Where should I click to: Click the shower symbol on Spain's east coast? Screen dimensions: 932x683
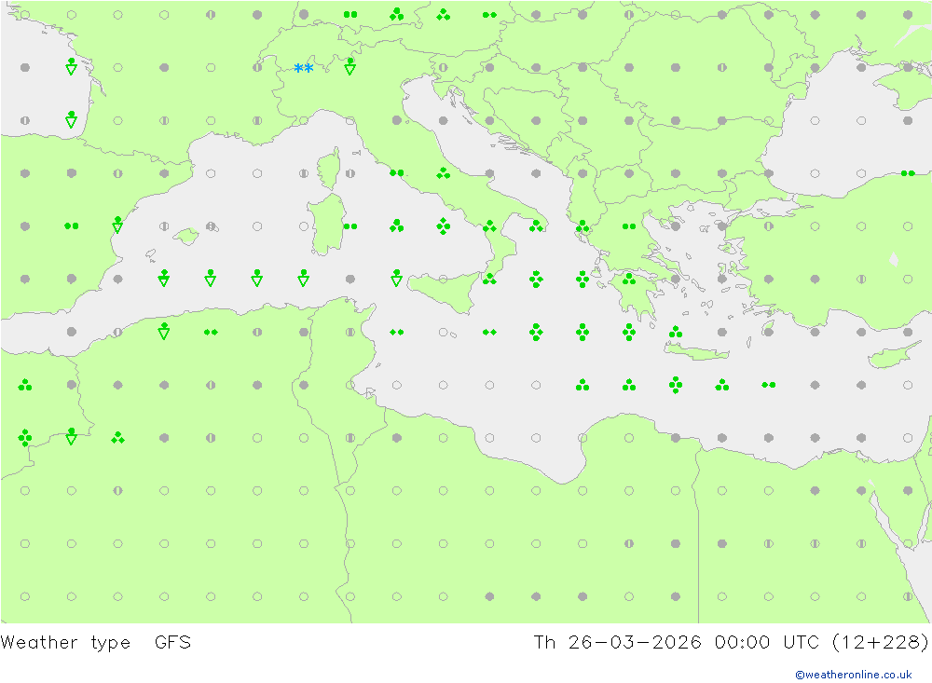(117, 225)
